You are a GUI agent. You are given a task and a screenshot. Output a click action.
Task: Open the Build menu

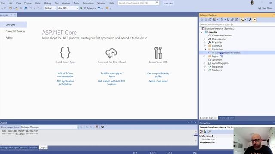click(38, 3)
